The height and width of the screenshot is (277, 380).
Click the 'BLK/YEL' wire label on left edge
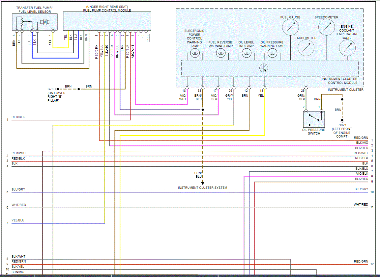[x=18, y=266]
